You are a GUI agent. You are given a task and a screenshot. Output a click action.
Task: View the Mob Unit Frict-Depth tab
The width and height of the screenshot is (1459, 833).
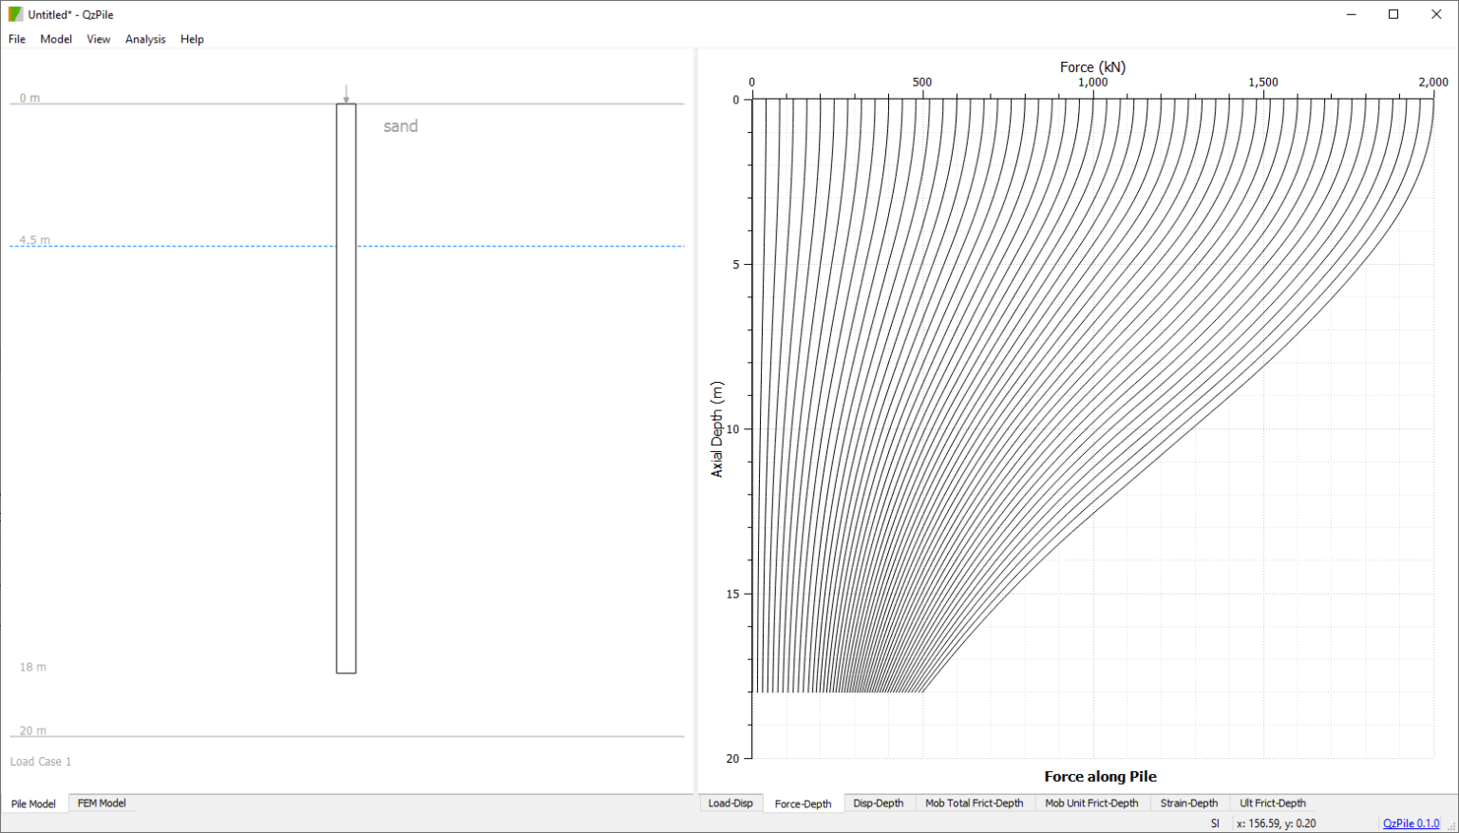[1091, 804]
